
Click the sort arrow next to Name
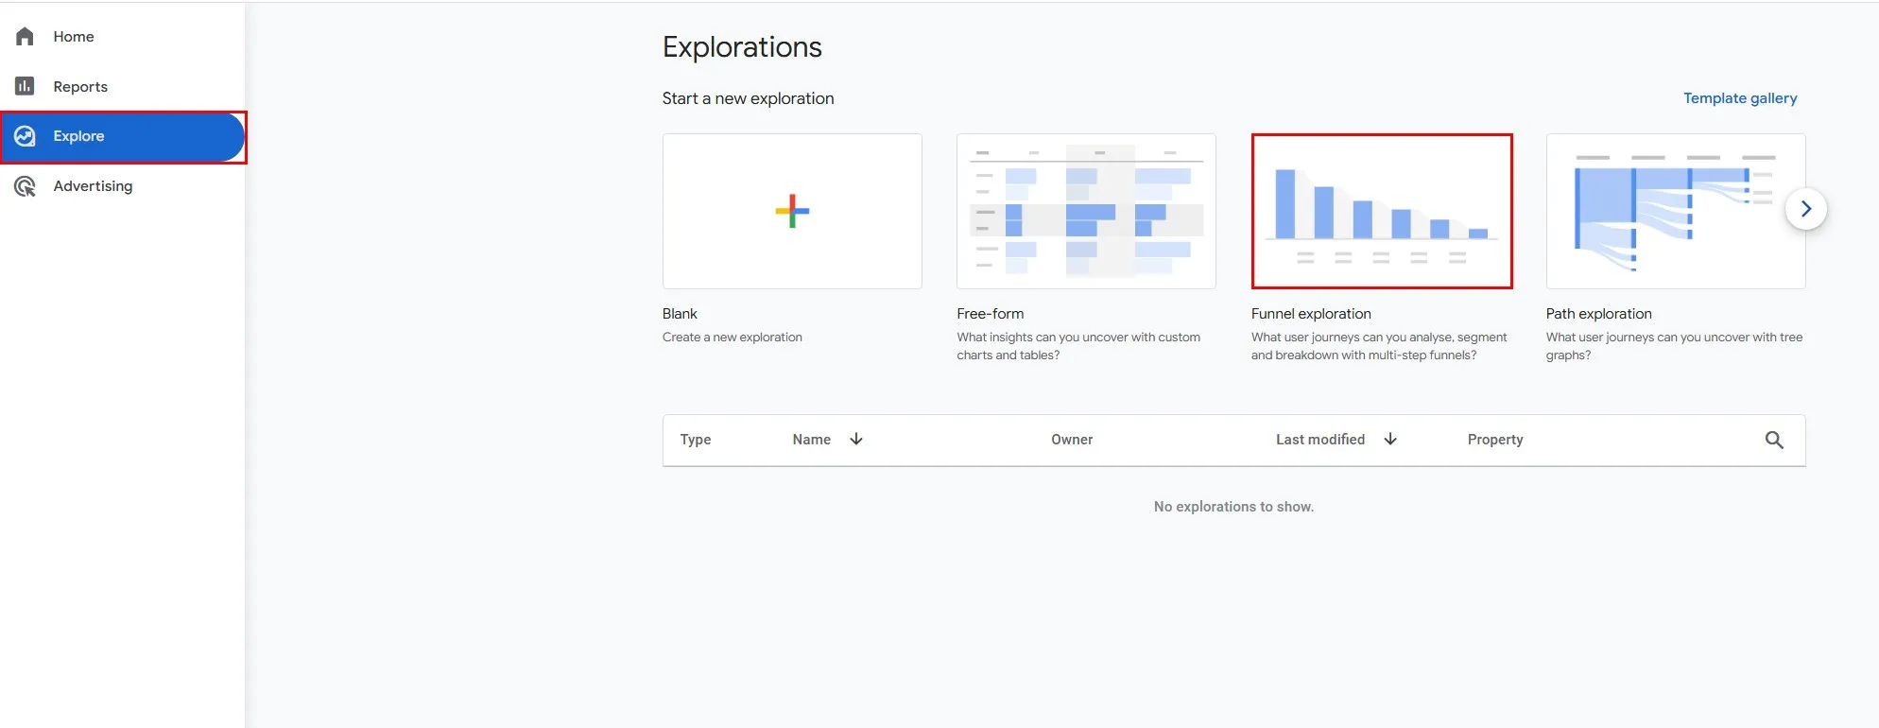coord(856,440)
